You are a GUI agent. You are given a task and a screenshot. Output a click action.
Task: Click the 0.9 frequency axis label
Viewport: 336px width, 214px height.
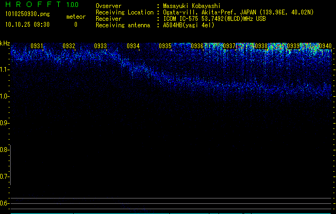pyautogui.click(x=4, y=123)
